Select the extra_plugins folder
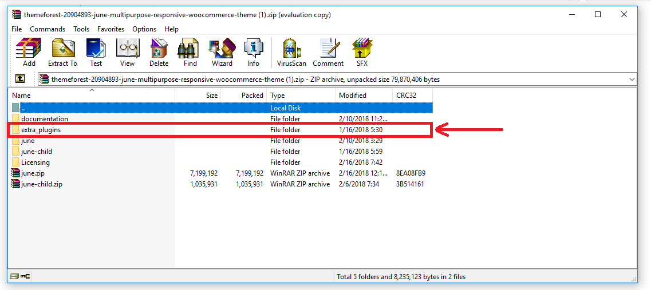 coord(221,129)
